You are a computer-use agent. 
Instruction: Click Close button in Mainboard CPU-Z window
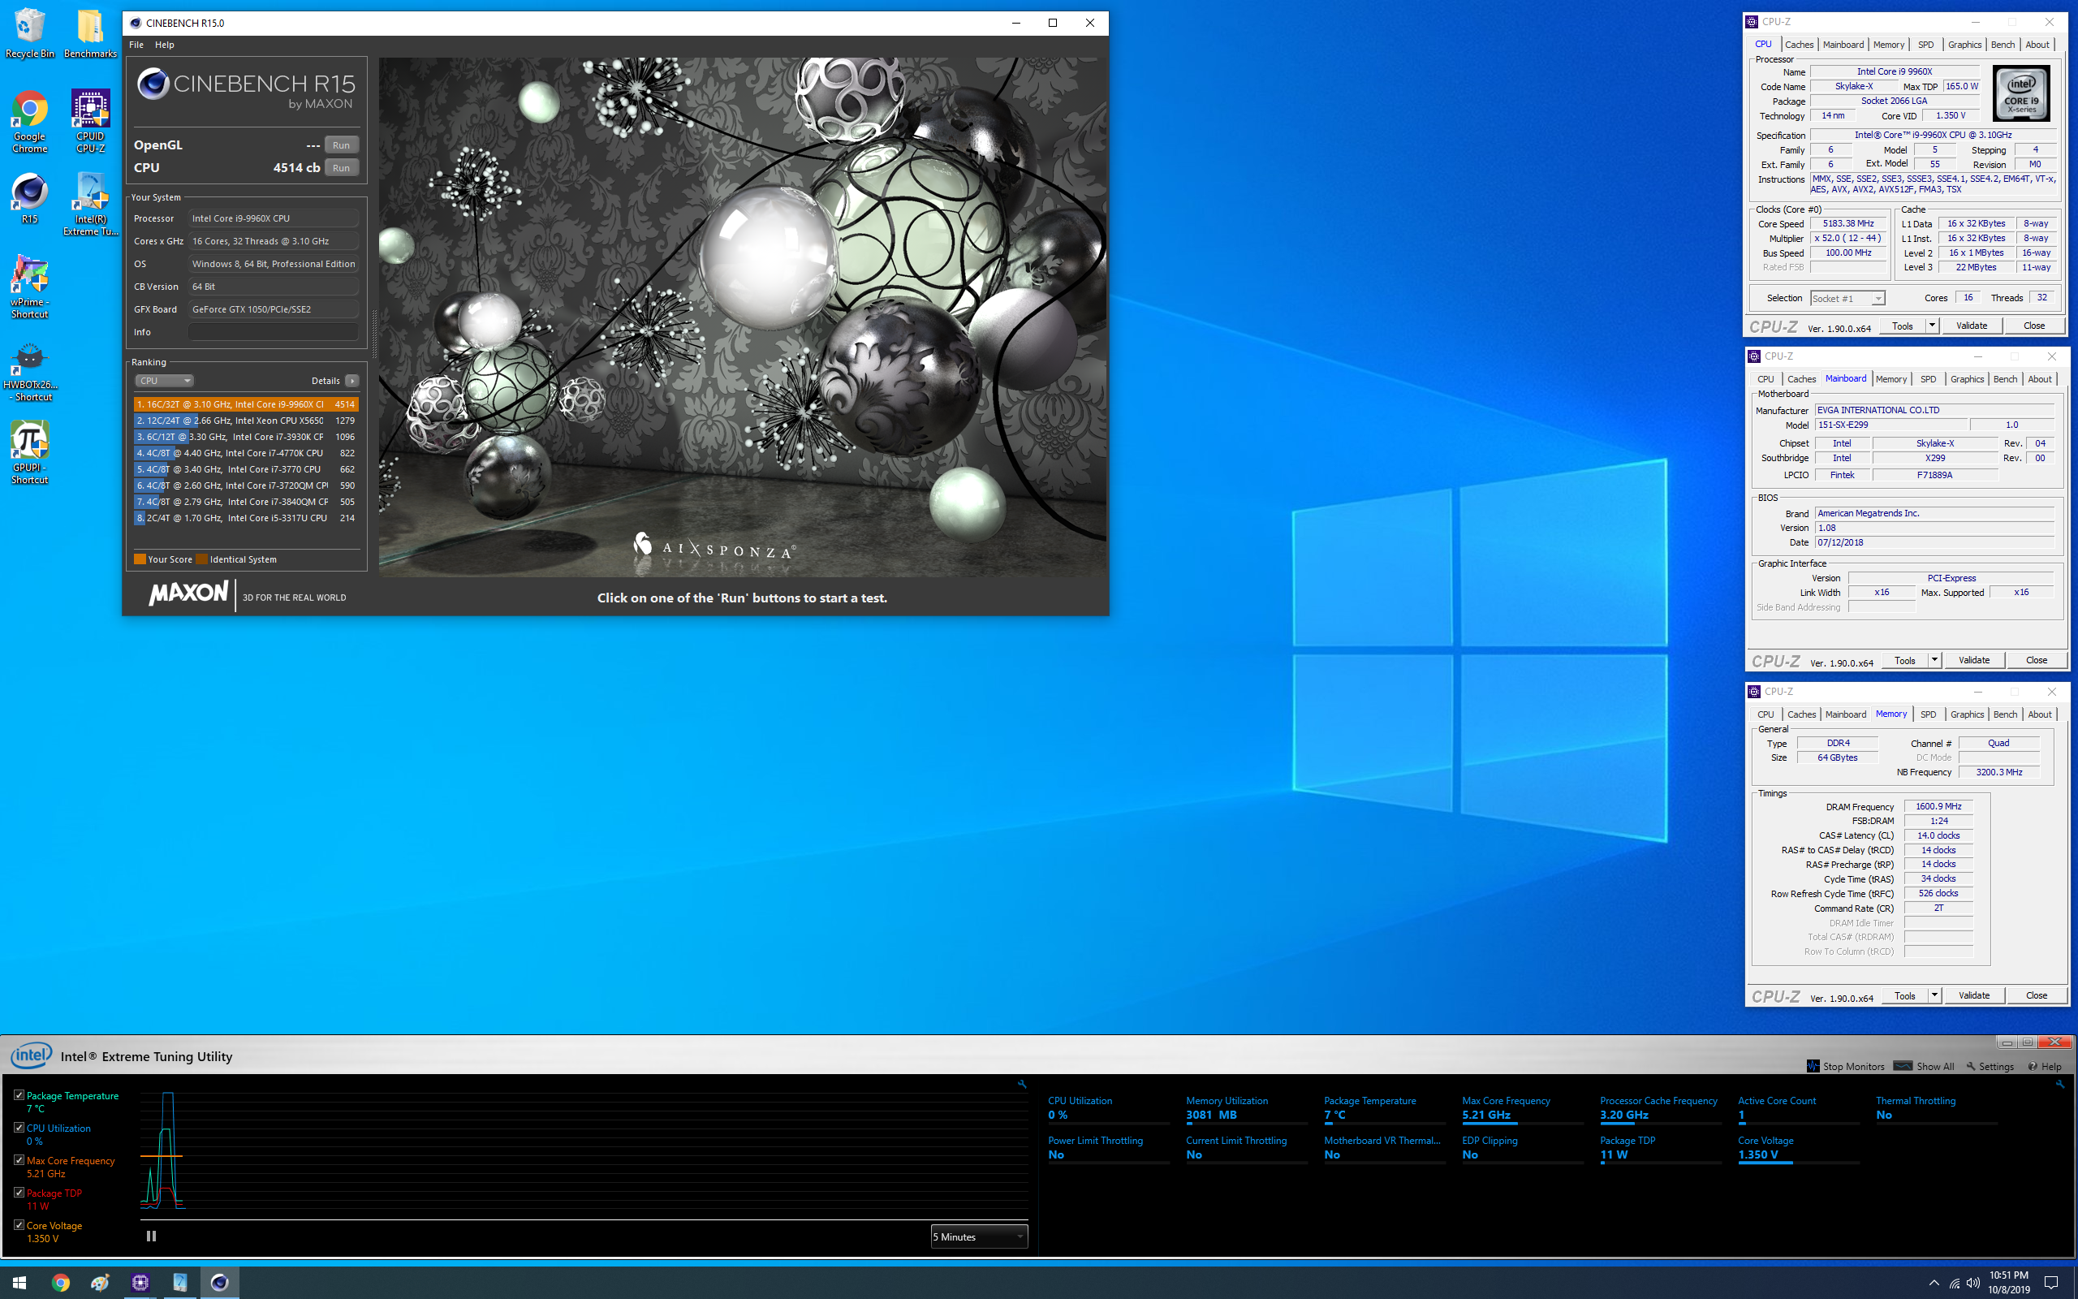[x=2036, y=661]
